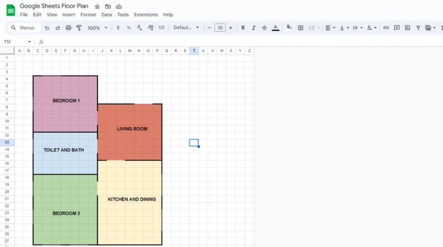The width and height of the screenshot is (443, 247).
Task: Select the TOILET AND BATH label cell
Action: (64, 150)
